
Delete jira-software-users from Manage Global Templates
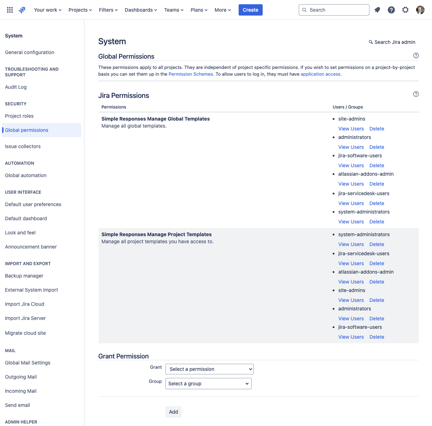click(377, 165)
